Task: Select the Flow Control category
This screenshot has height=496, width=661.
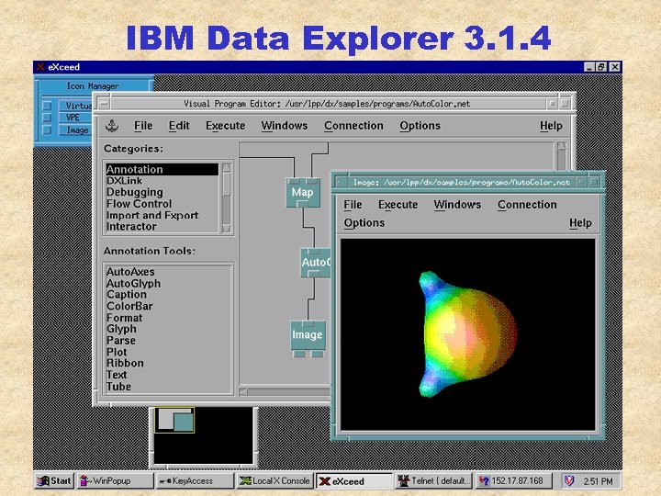Action: pyautogui.click(x=162, y=204)
